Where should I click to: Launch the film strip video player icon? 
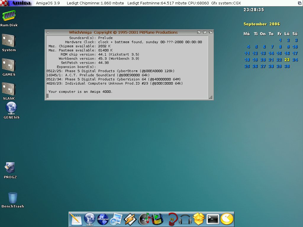[157, 219]
